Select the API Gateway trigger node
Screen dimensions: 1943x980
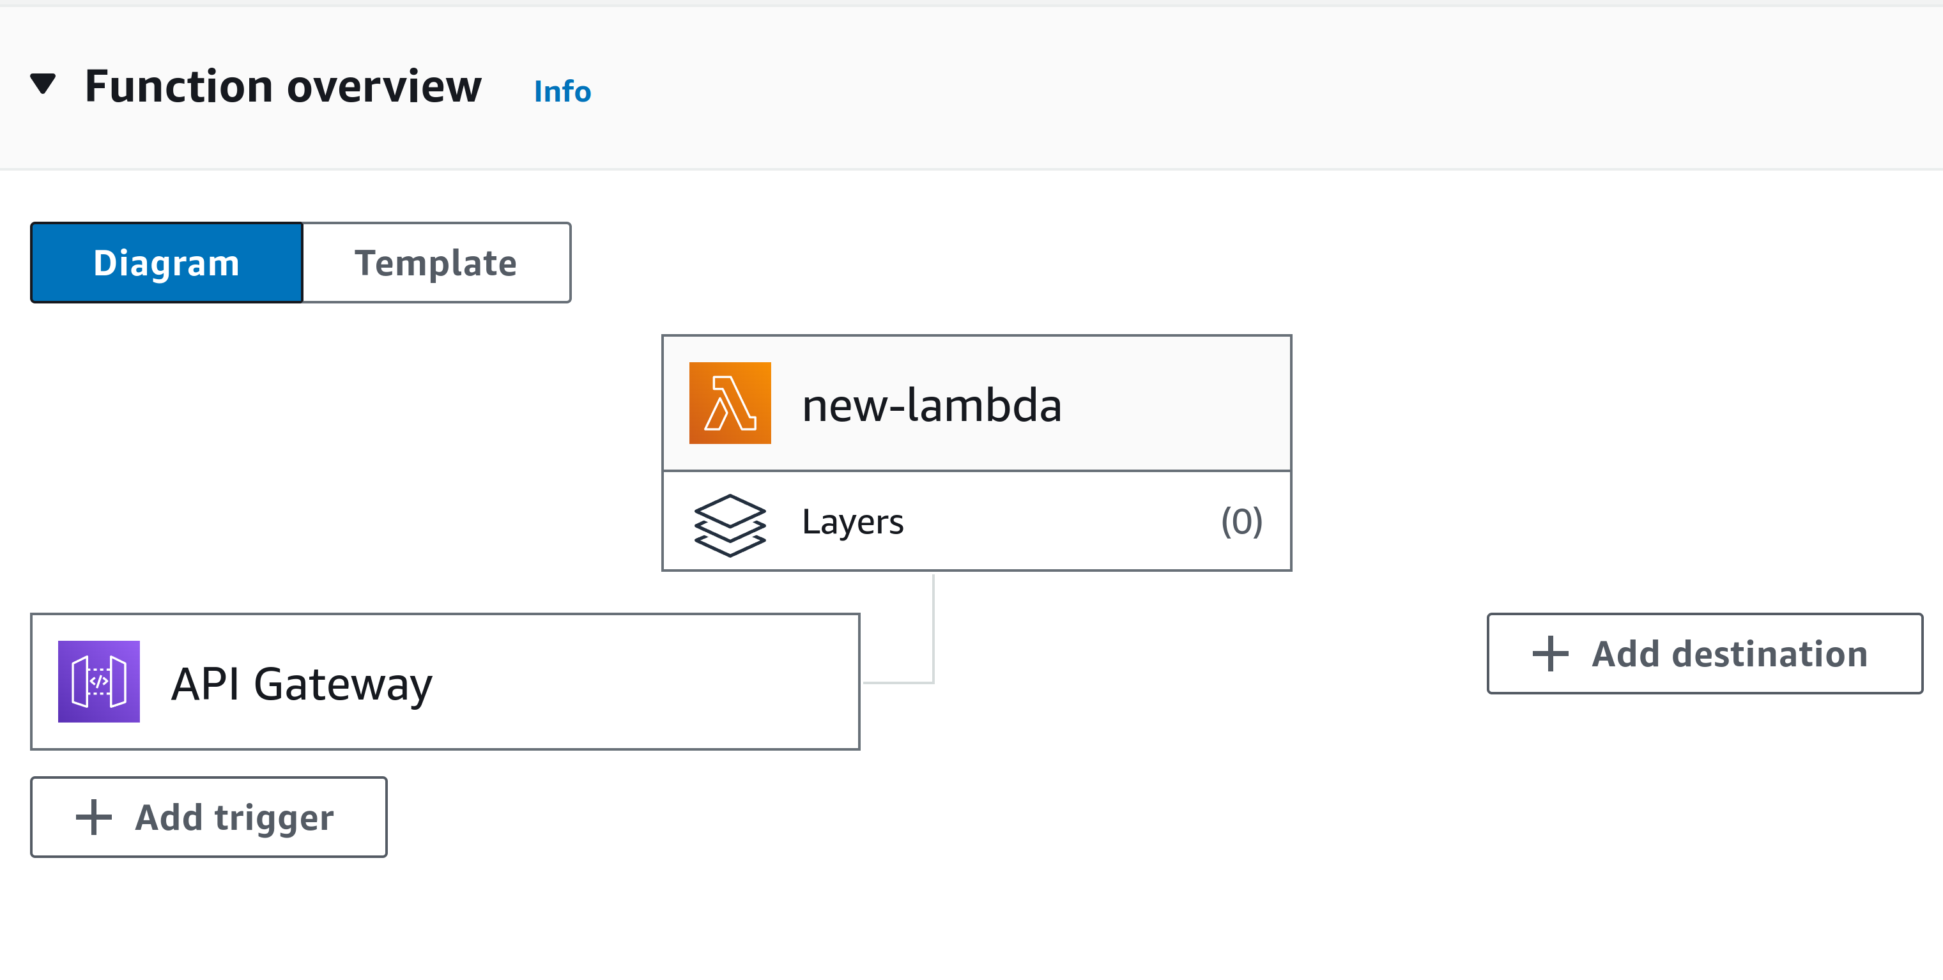445,682
